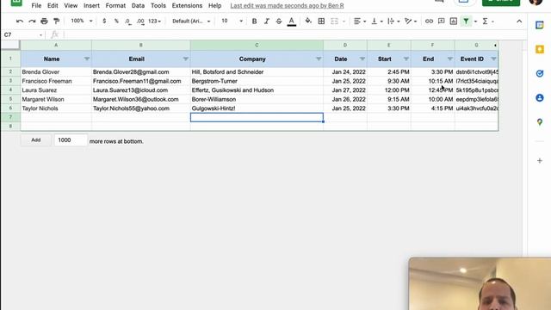Open the Name column filter
Viewport: 551px width, 310px height.
tap(87, 59)
